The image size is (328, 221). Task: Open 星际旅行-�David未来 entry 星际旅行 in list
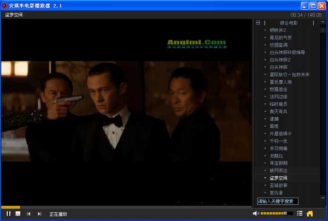[x=289, y=74]
